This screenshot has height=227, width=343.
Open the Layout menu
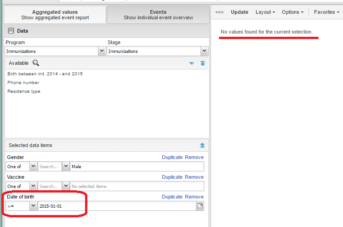[x=265, y=12]
